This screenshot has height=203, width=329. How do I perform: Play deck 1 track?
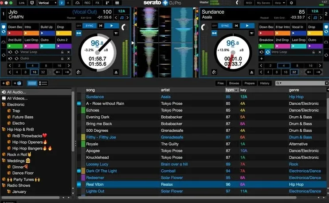click(x=112, y=26)
